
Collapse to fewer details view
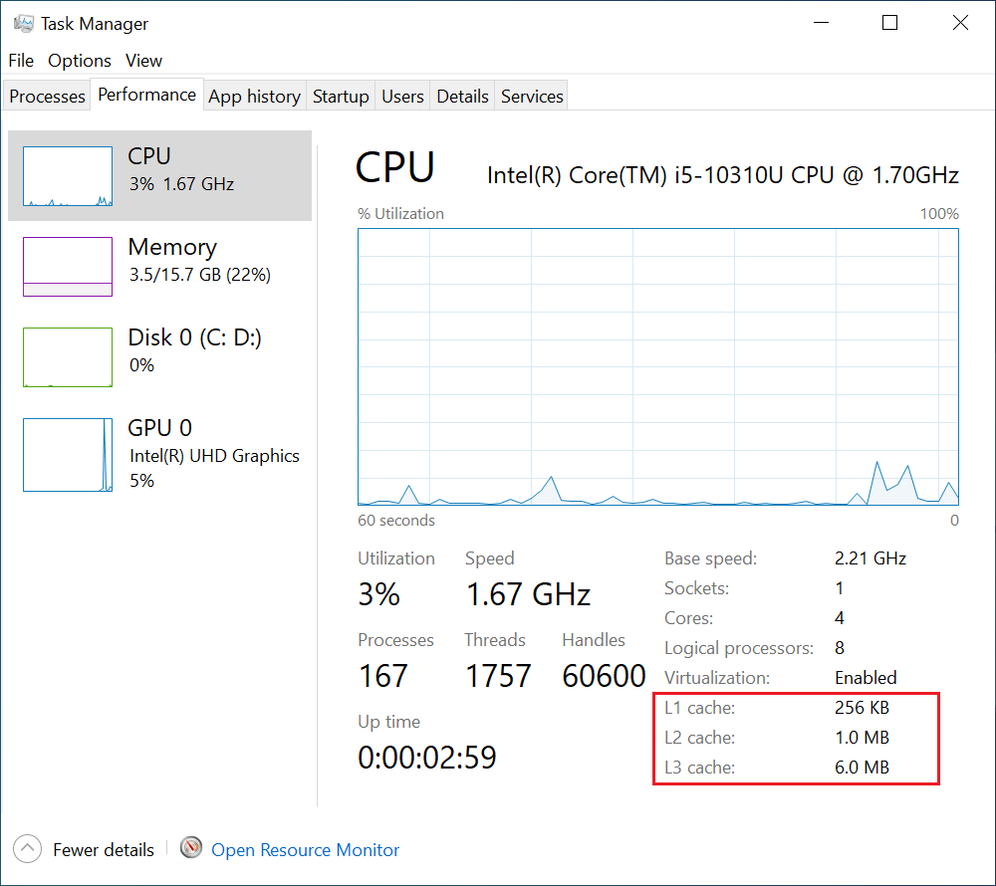(104, 848)
